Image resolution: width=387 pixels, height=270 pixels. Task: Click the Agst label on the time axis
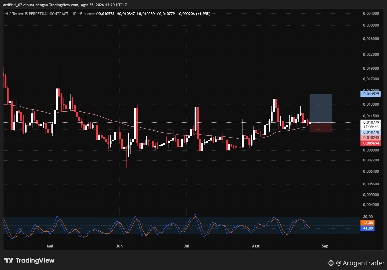click(x=256, y=246)
